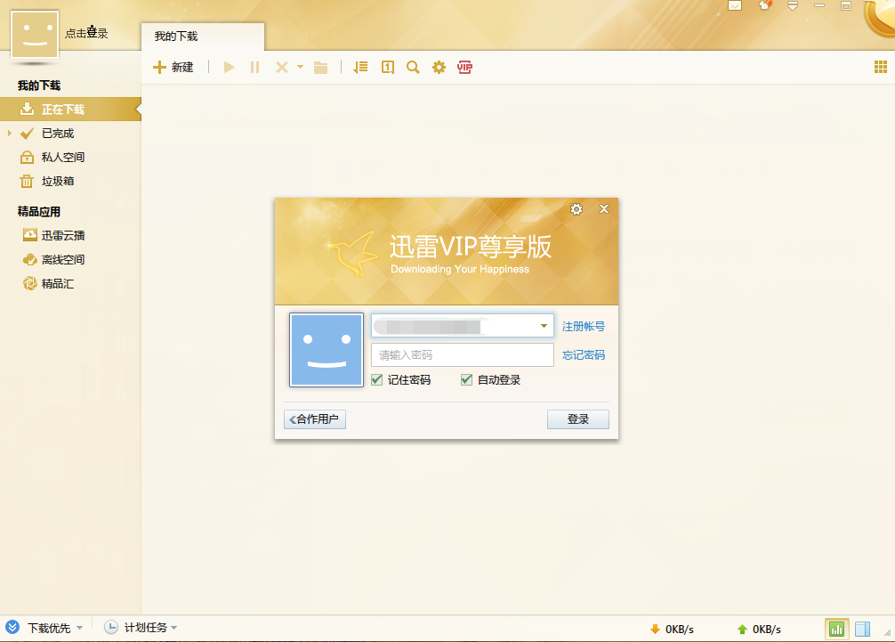This screenshot has height=642, width=895.
Task: Open settings gear in the main toolbar
Action: [x=439, y=67]
